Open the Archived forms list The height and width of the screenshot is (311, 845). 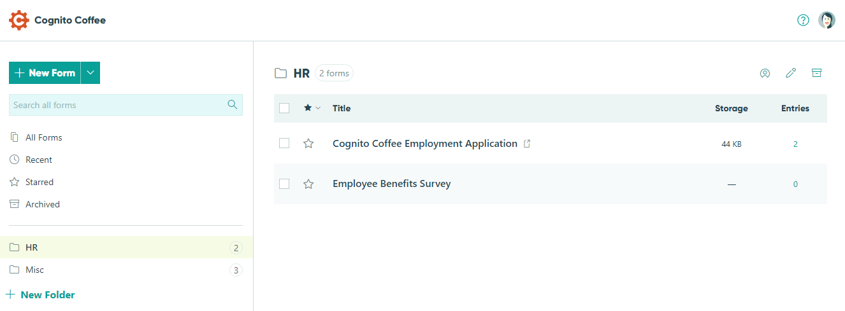tap(43, 204)
